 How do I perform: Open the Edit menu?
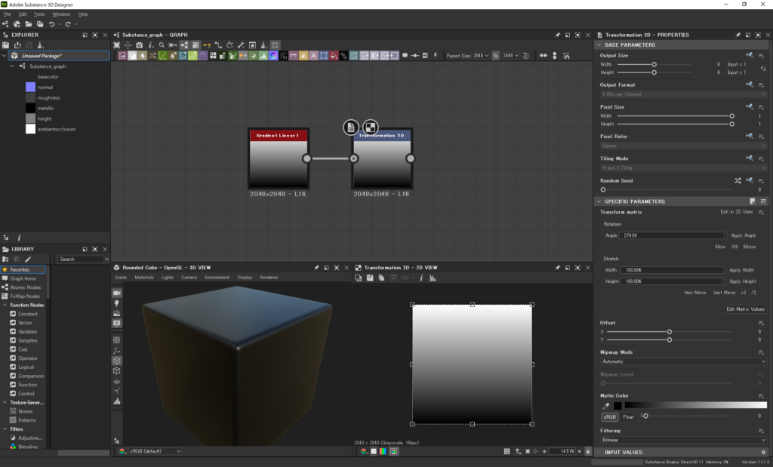coord(23,14)
